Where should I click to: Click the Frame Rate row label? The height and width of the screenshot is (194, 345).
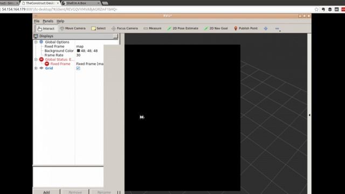(x=54, y=55)
